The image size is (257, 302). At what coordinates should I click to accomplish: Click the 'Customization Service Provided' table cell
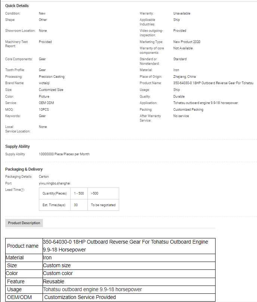[x=80, y=297]
